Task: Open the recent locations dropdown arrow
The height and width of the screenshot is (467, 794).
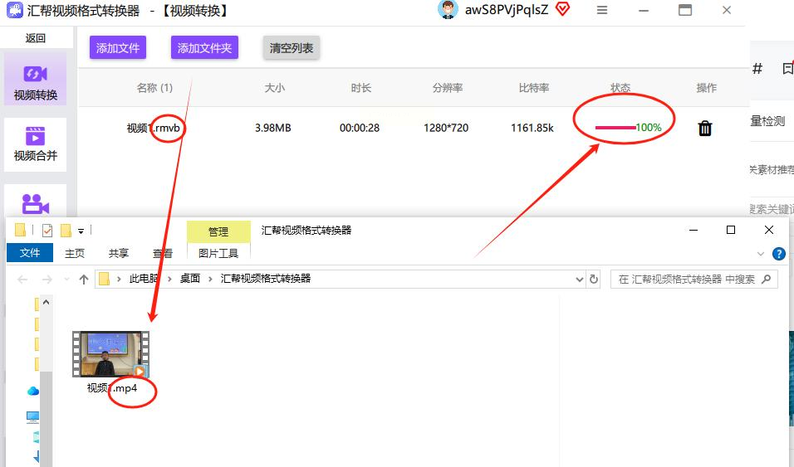Action: [x=66, y=280]
